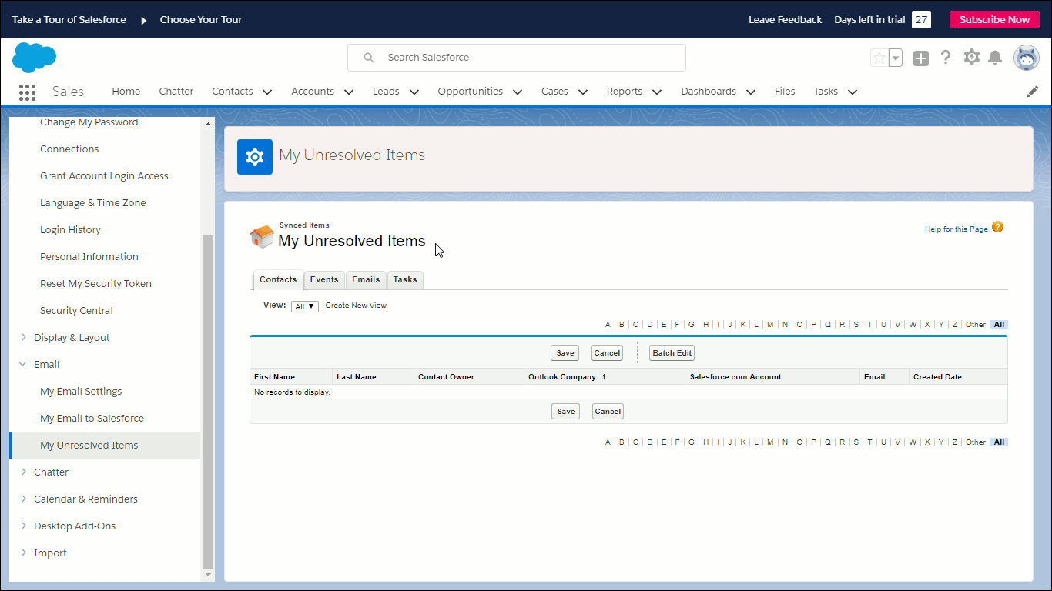The height and width of the screenshot is (591, 1052).
Task: Open Grant Account Login Access
Action: click(104, 176)
